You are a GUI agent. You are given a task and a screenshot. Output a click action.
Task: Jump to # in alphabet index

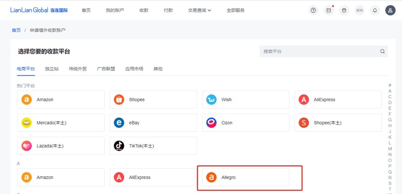tap(390, 85)
